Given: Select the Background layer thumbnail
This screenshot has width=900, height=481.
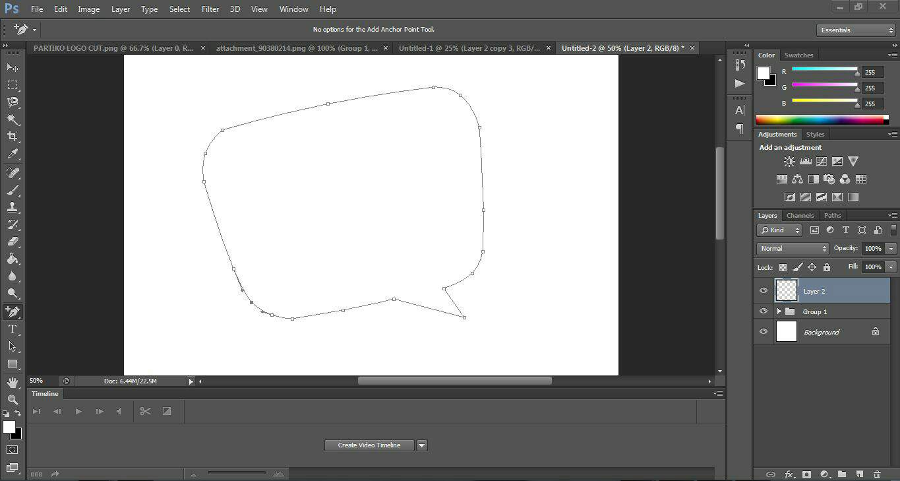Looking at the screenshot, I should tap(787, 332).
